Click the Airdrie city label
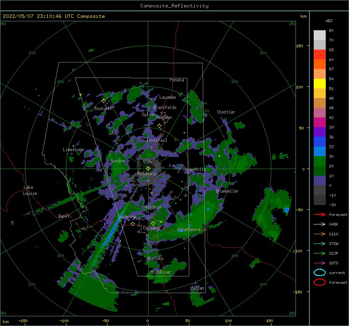 tap(153, 207)
